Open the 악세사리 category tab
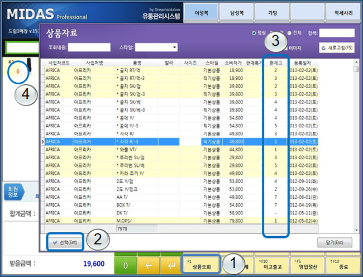This screenshot has width=363, height=277. pos(343,12)
